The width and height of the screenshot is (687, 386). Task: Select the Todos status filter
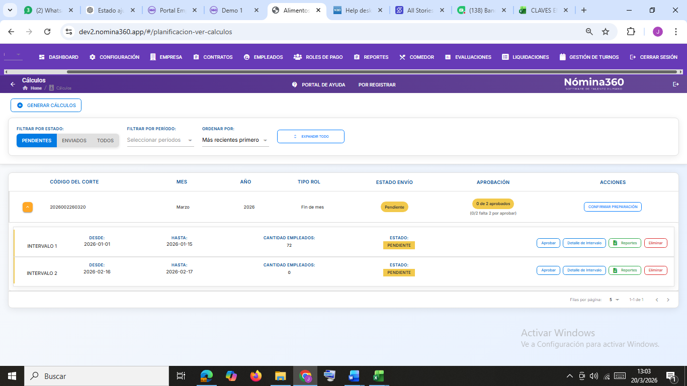(x=105, y=141)
